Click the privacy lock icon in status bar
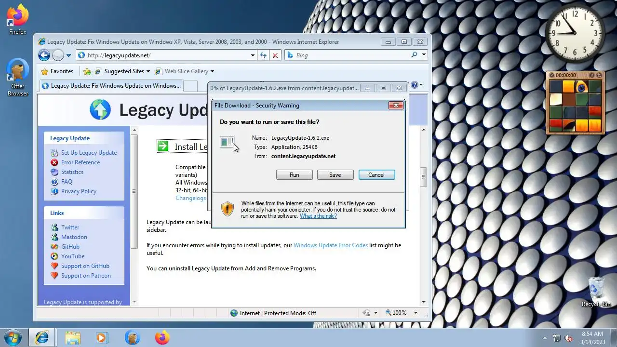The height and width of the screenshot is (347, 617). (x=367, y=313)
